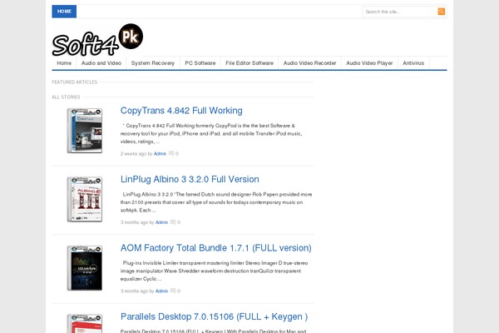Click the comment icon under AOM Factory post
The width and height of the screenshot is (499, 333).
[x=173, y=291]
